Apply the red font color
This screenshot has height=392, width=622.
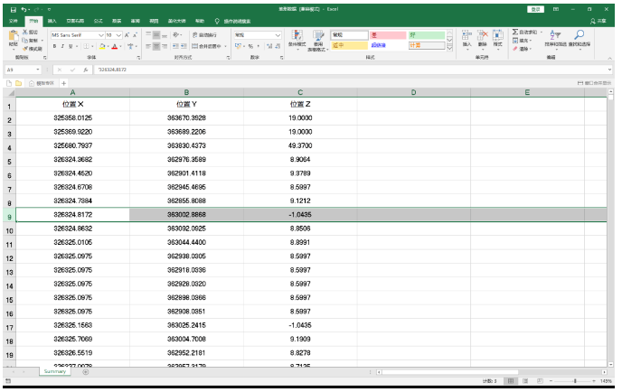point(115,46)
